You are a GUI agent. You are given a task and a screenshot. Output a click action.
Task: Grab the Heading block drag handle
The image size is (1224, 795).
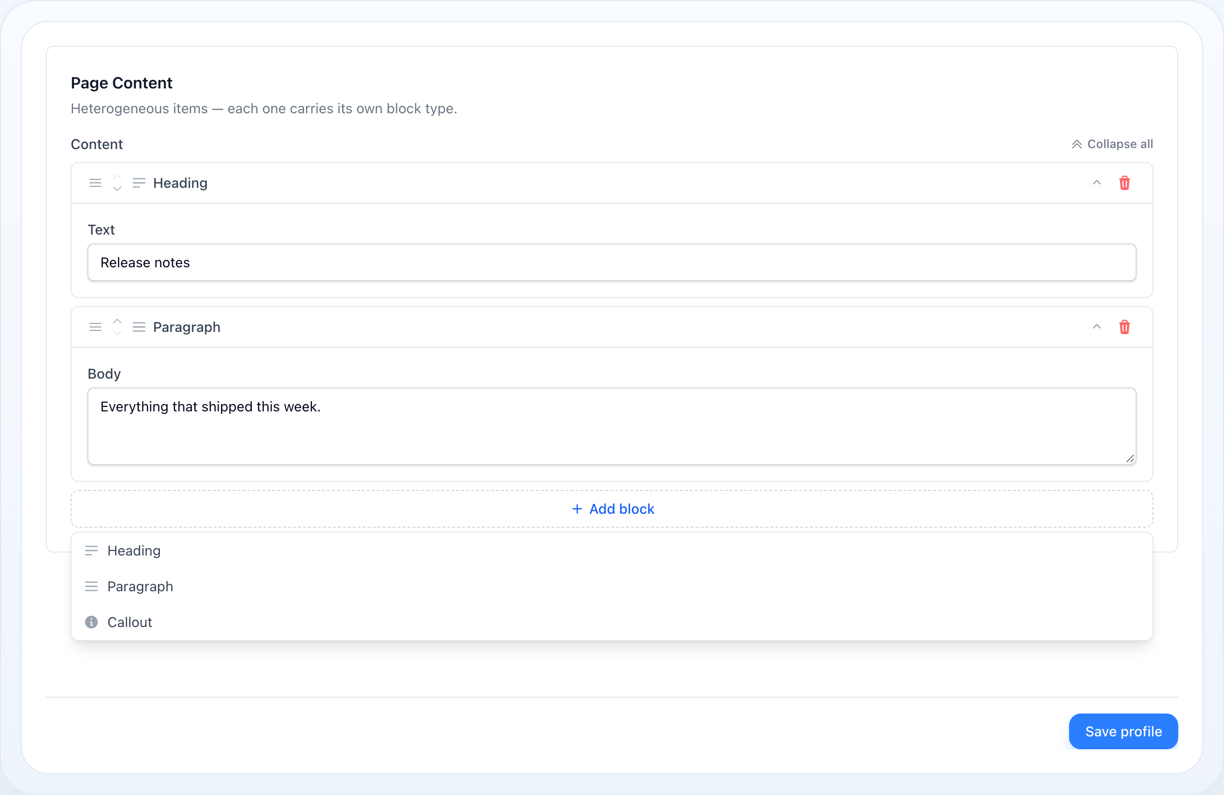95,183
